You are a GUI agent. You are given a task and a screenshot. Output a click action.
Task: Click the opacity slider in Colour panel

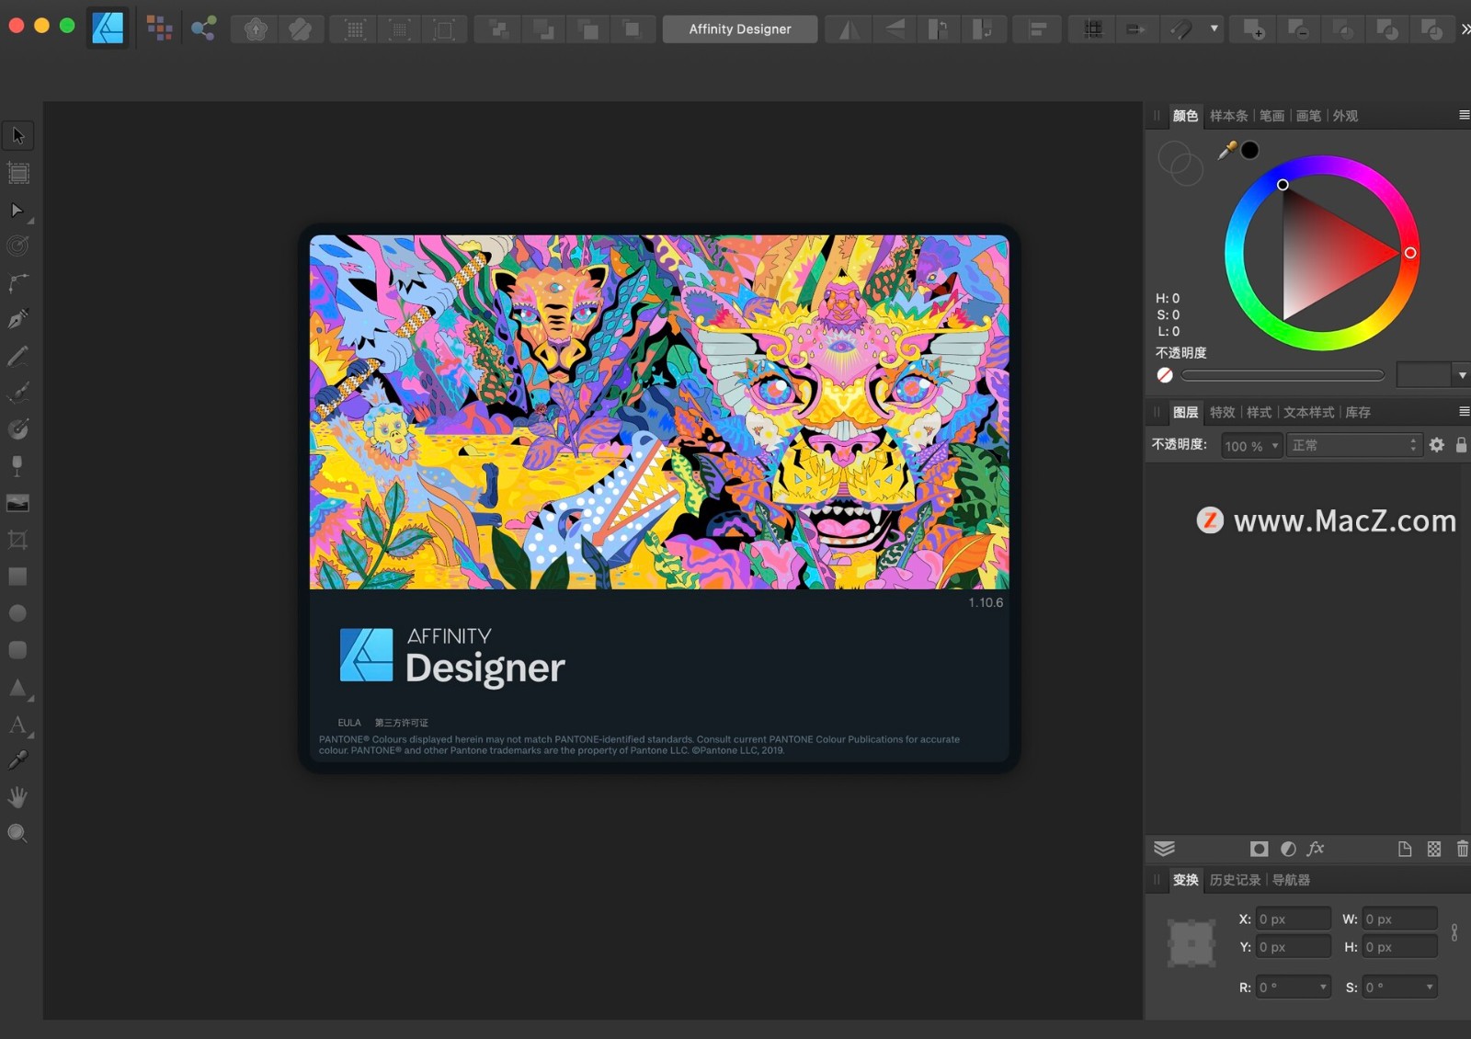(1283, 375)
